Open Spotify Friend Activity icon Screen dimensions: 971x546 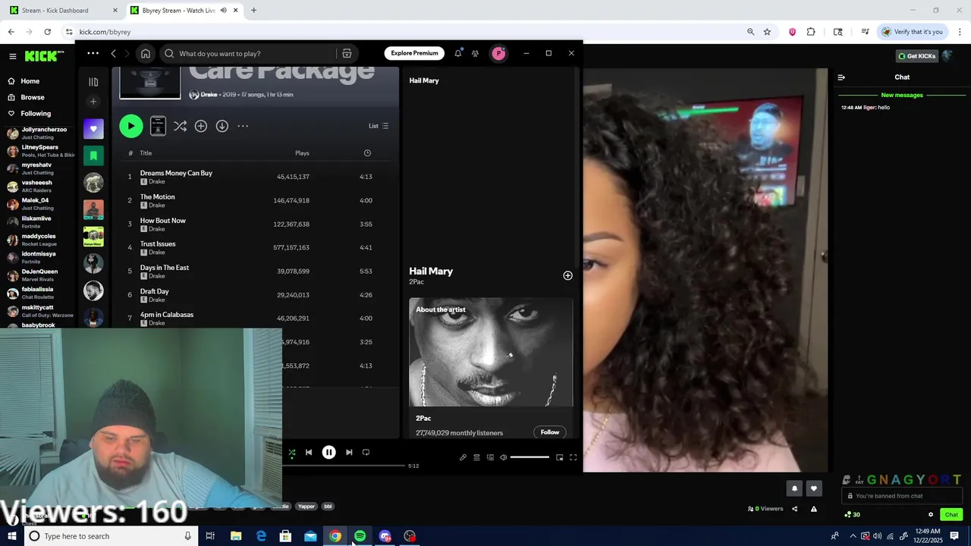tap(475, 53)
